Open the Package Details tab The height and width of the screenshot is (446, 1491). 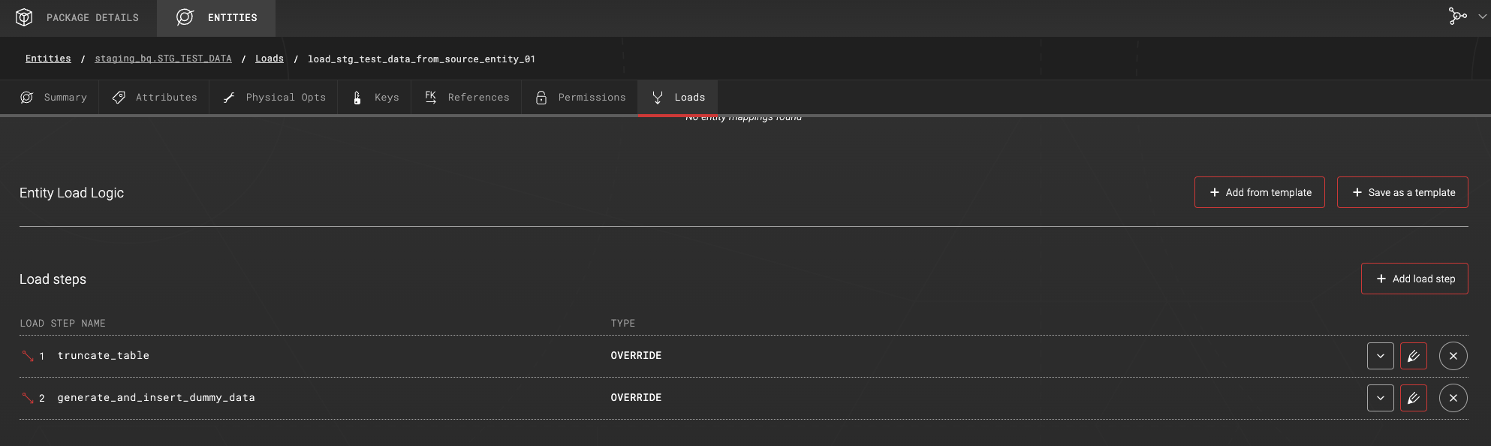coord(78,17)
